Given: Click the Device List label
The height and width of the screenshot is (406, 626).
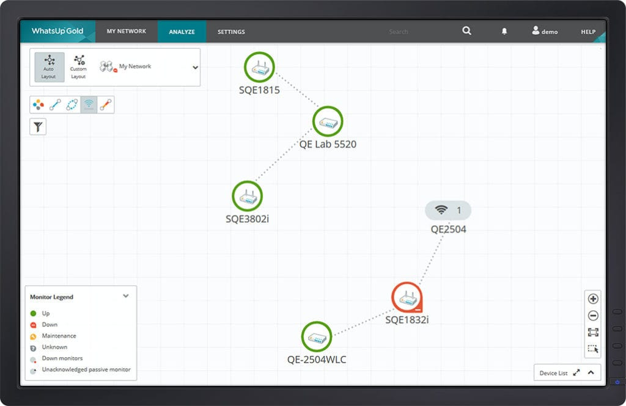Looking at the screenshot, I should tap(553, 373).
